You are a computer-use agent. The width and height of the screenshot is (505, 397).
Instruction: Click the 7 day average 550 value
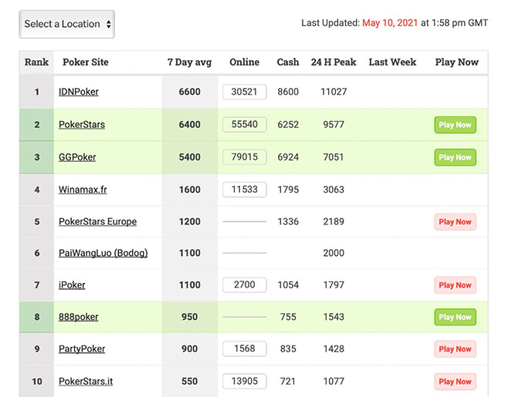click(x=189, y=382)
